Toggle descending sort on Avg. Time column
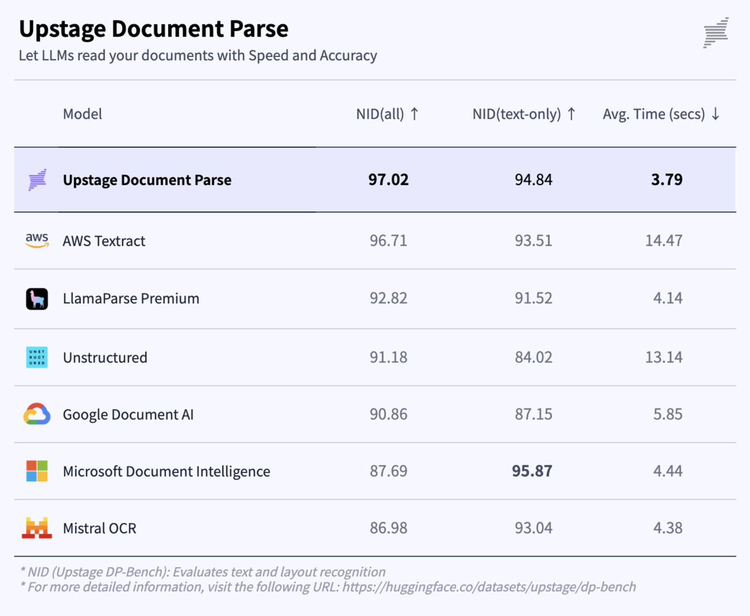 [x=717, y=114]
